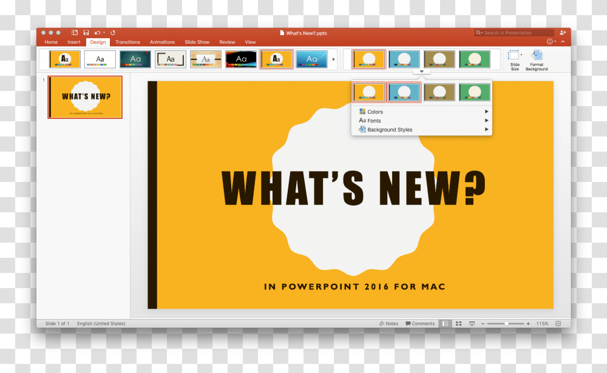Switch to Normal view icon
The height and width of the screenshot is (373, 607).
click(445, 323)
